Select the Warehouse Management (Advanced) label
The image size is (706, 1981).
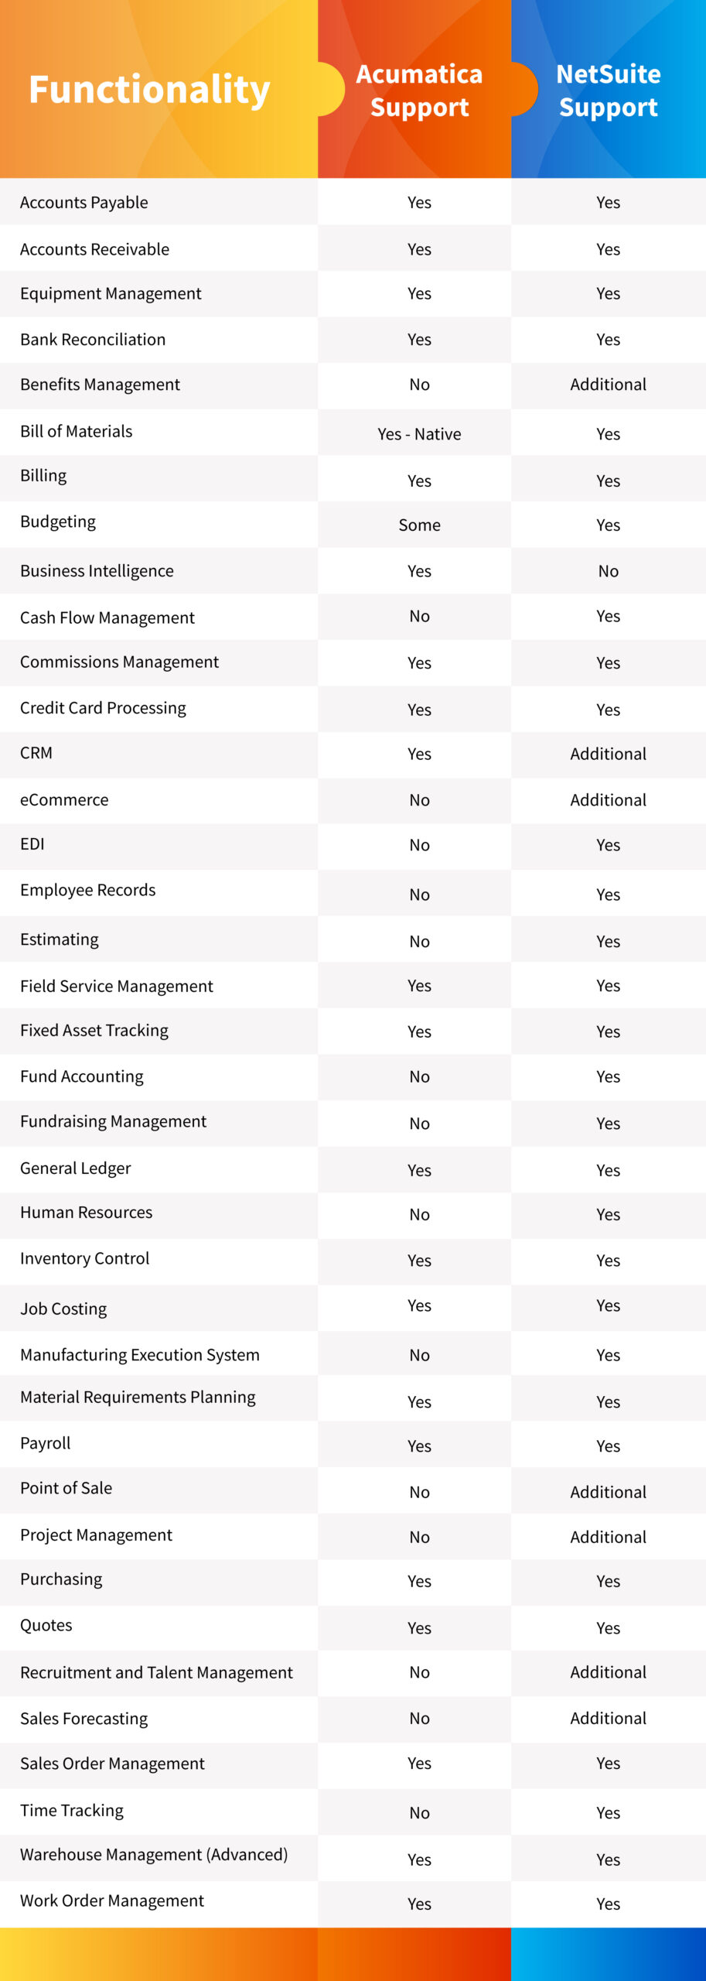coord(154,1854)
